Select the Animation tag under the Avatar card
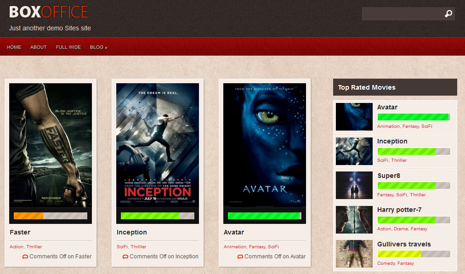 [235, 247]
